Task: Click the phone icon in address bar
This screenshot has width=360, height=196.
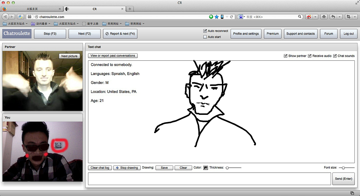Action: (222, 17)
